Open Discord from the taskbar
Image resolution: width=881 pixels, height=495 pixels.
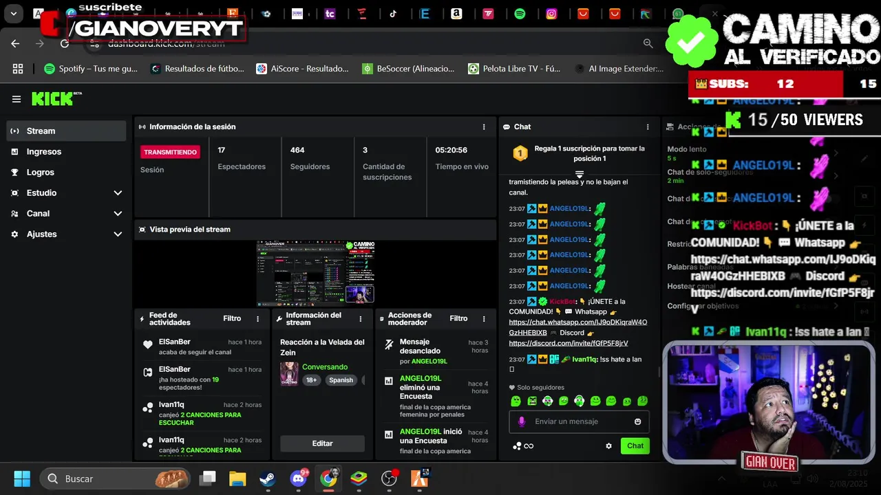coord(299,478)
